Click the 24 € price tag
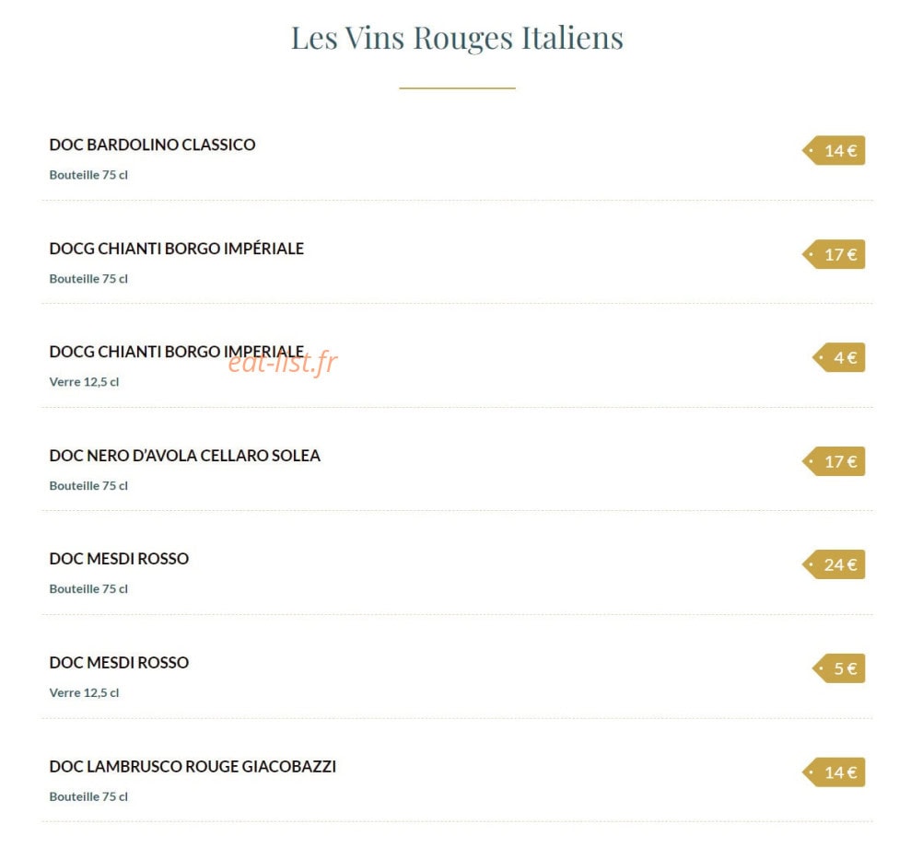Viewport: 911px width, 859px height. [834, 564]
